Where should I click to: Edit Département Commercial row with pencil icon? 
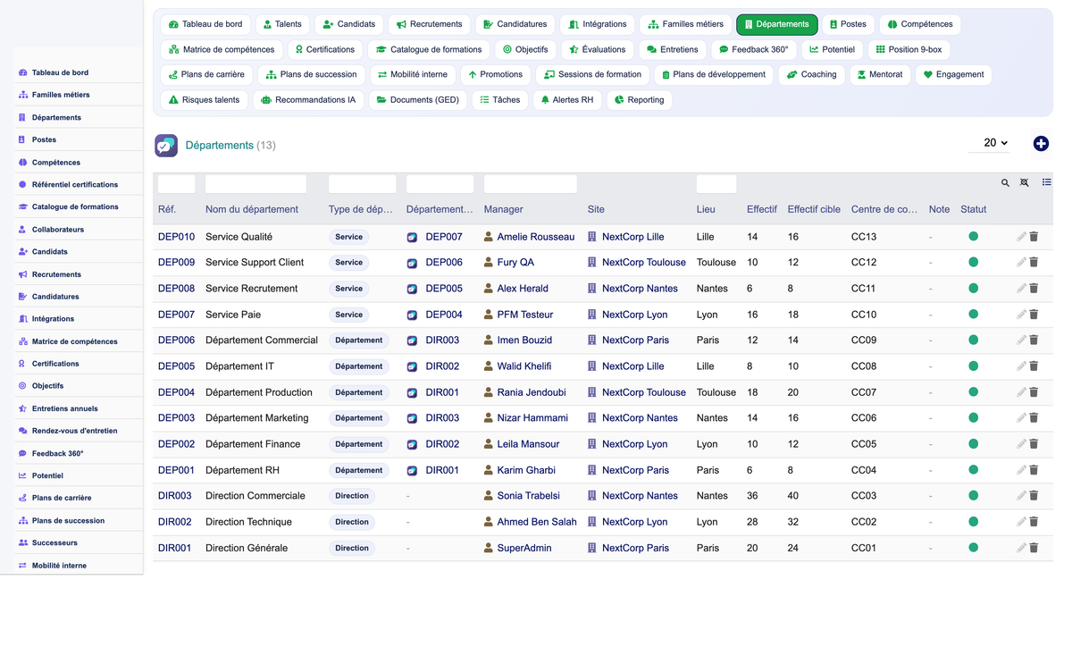[1021, 340]
